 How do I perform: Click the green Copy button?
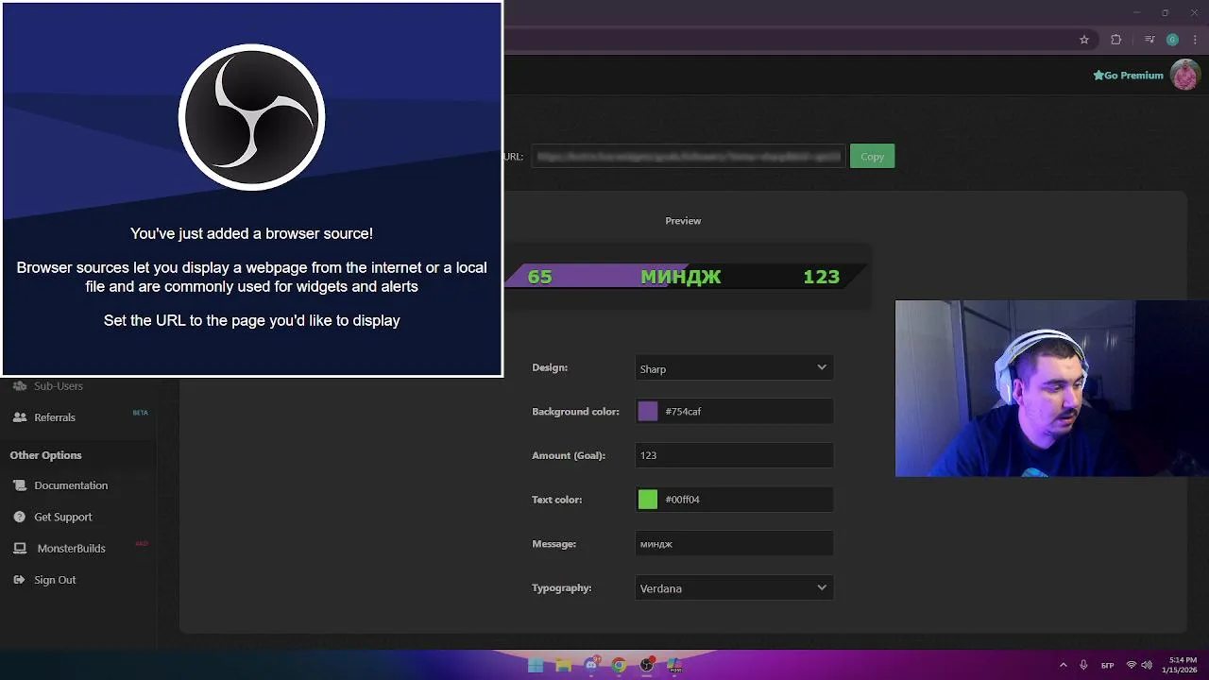pos(872,157)
